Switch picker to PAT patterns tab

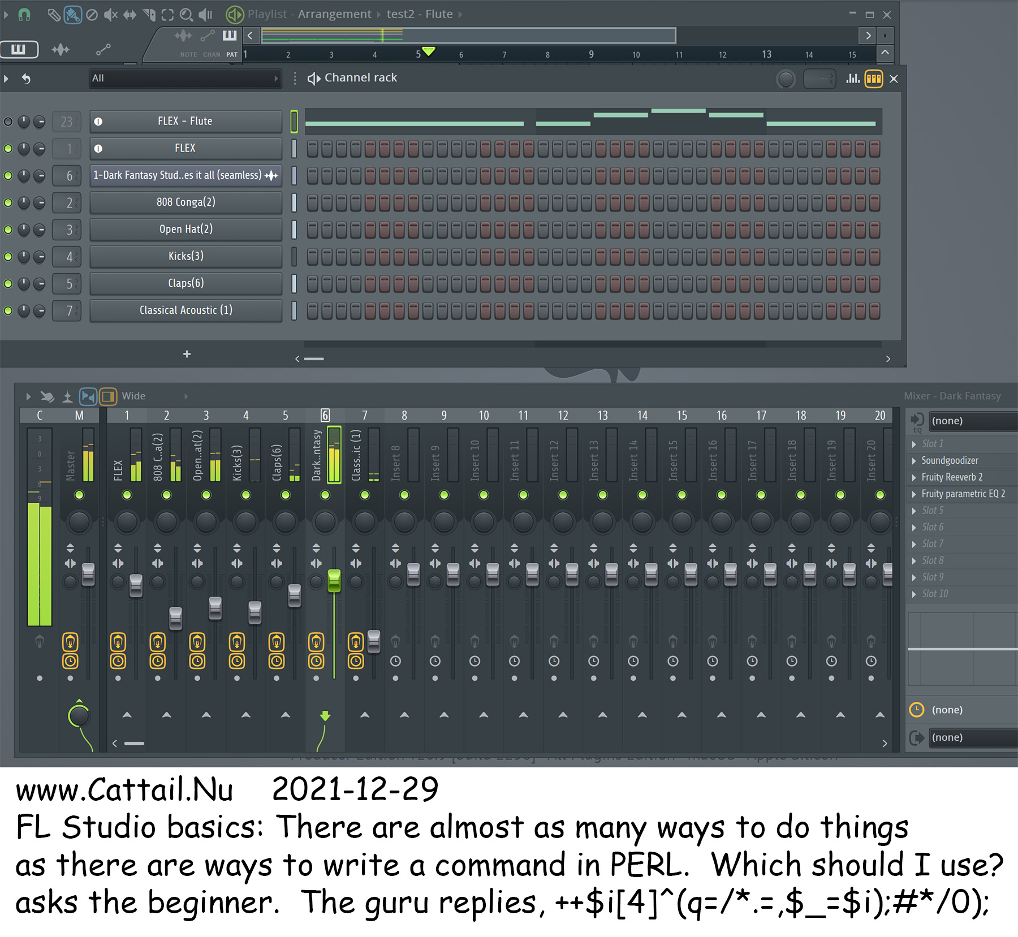pyautogui.click(x=232, y=55)
